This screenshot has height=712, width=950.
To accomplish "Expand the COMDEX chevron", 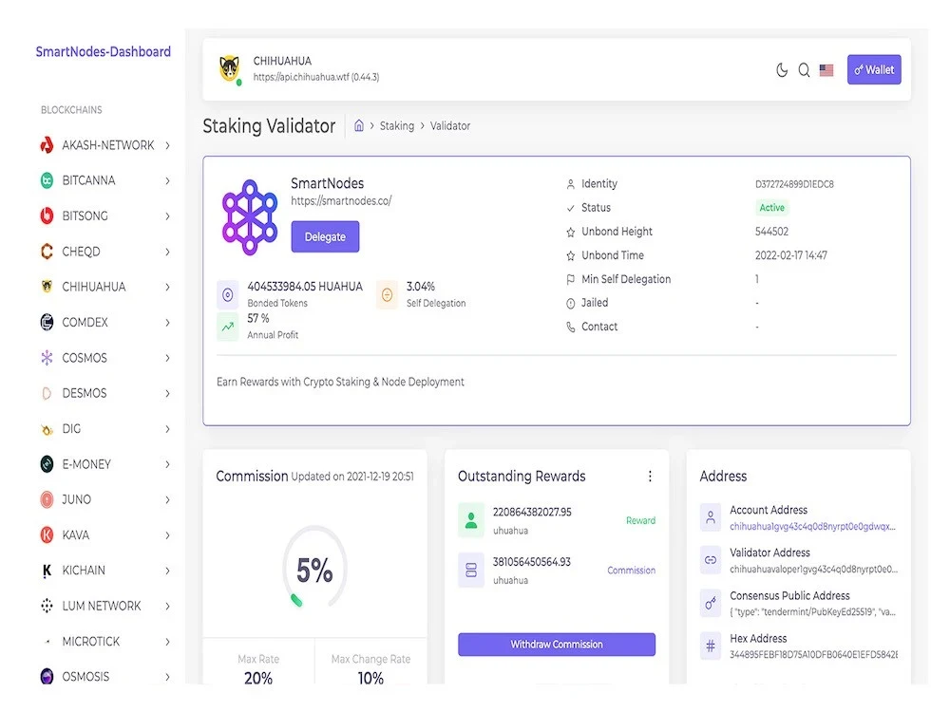I will pyautogui.click(x=168, y=322).
